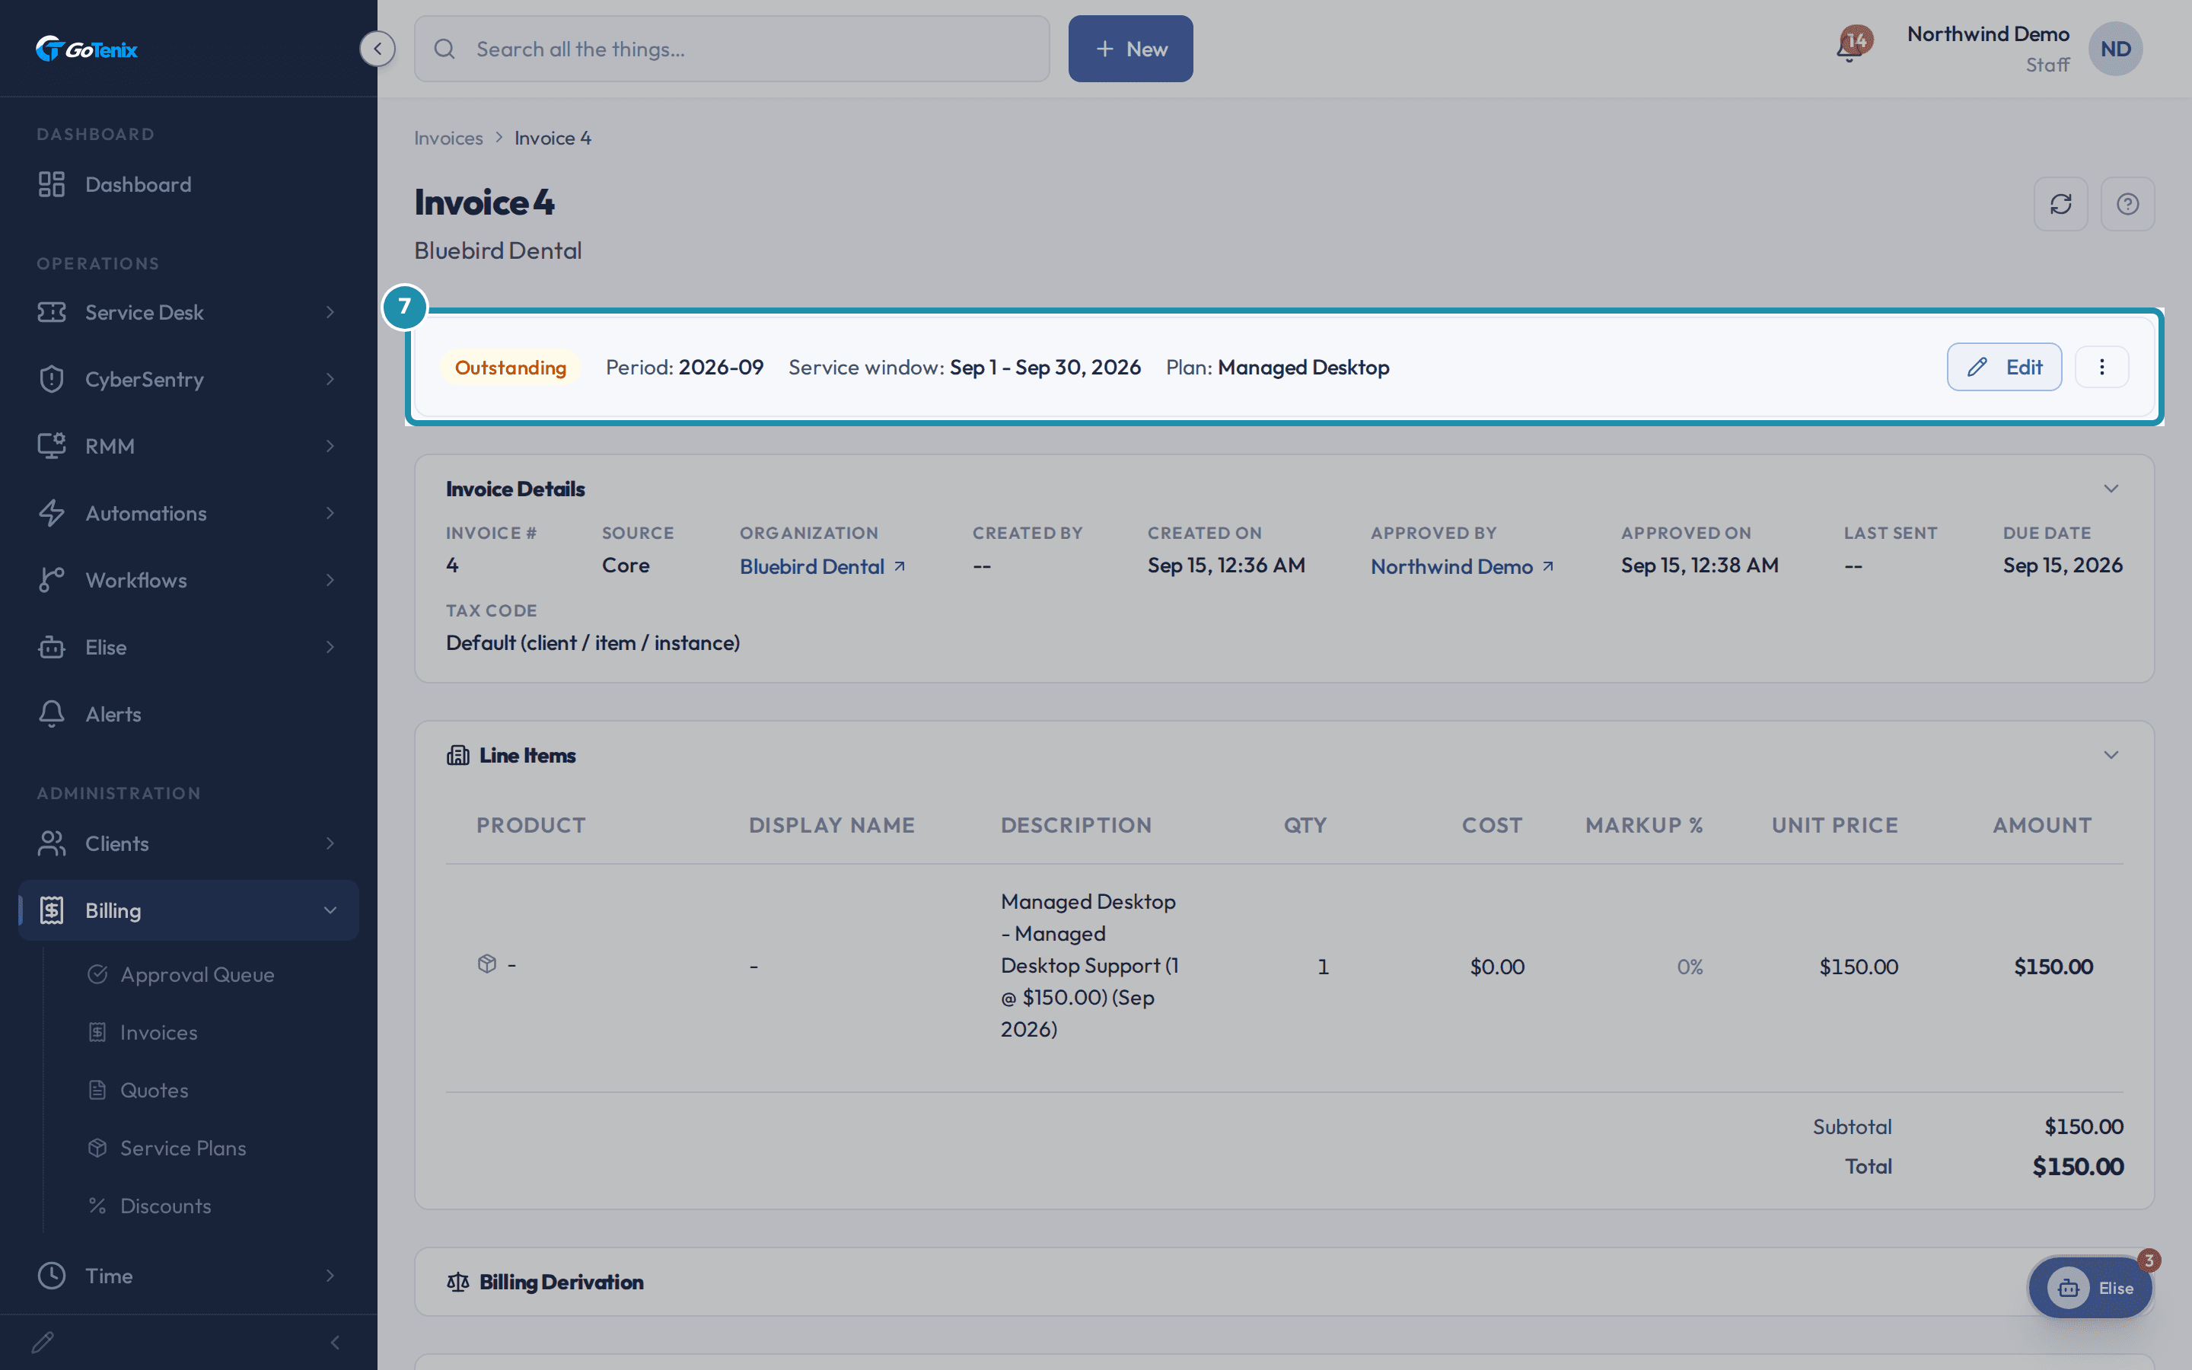
Task: Expand the Clients menu
Action: [189, 843]
